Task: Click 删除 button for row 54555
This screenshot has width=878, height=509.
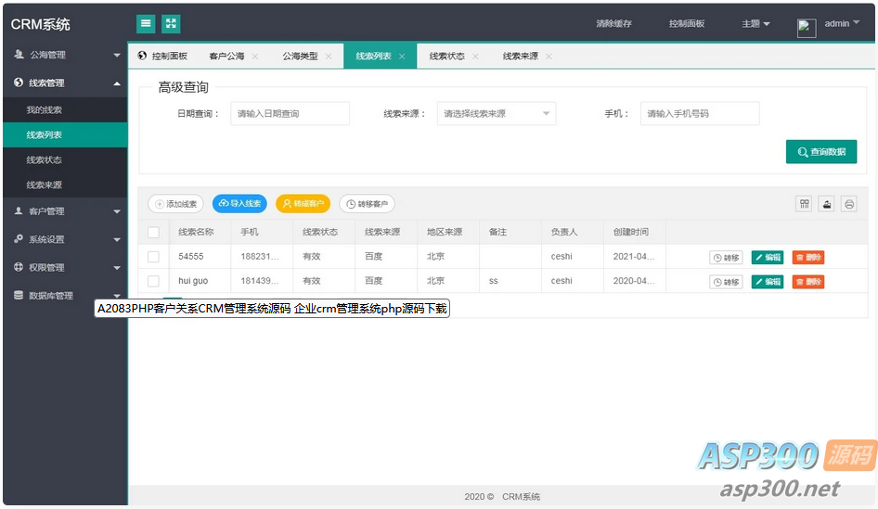Action: [x=807, y=258]
